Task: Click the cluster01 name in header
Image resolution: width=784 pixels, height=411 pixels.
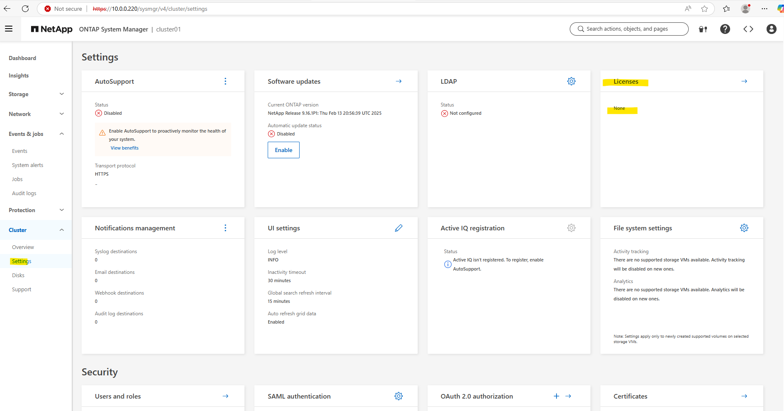Action: click(168, 29)
